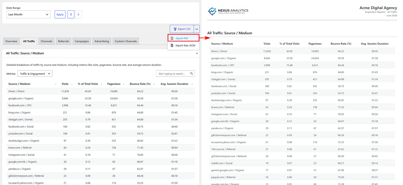The width and height of the screenshot is (403, 185).
Task: Sort by Avg. Session Duration arrow in dashboard
Action: pos(192,84)
